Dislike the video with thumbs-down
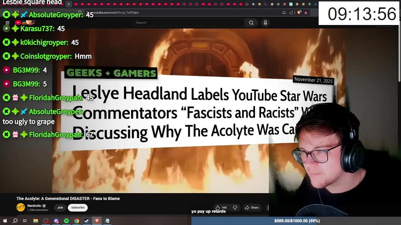 [x=235, y=207]
